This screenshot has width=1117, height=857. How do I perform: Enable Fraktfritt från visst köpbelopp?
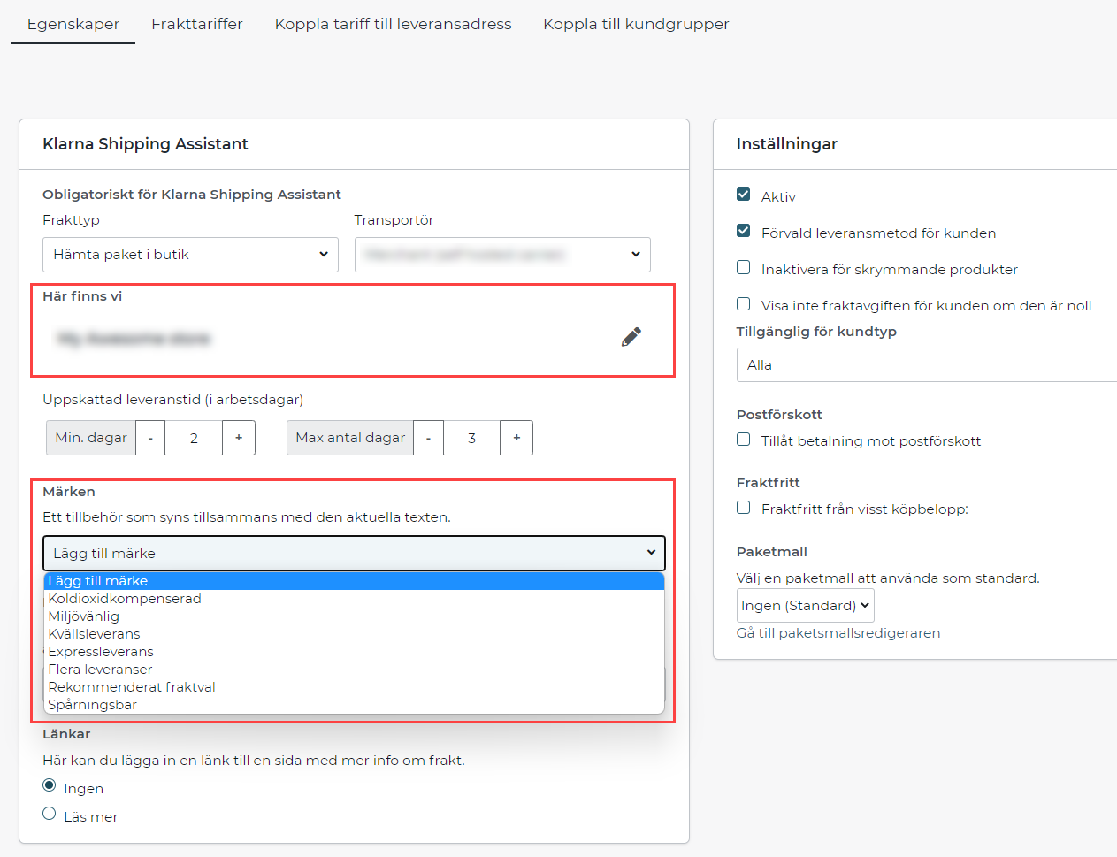click(x=743, y=508)
